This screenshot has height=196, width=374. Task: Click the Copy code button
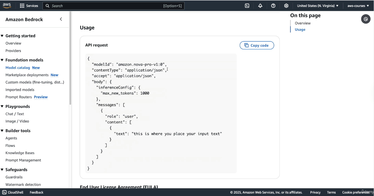[x=257, y=45]
